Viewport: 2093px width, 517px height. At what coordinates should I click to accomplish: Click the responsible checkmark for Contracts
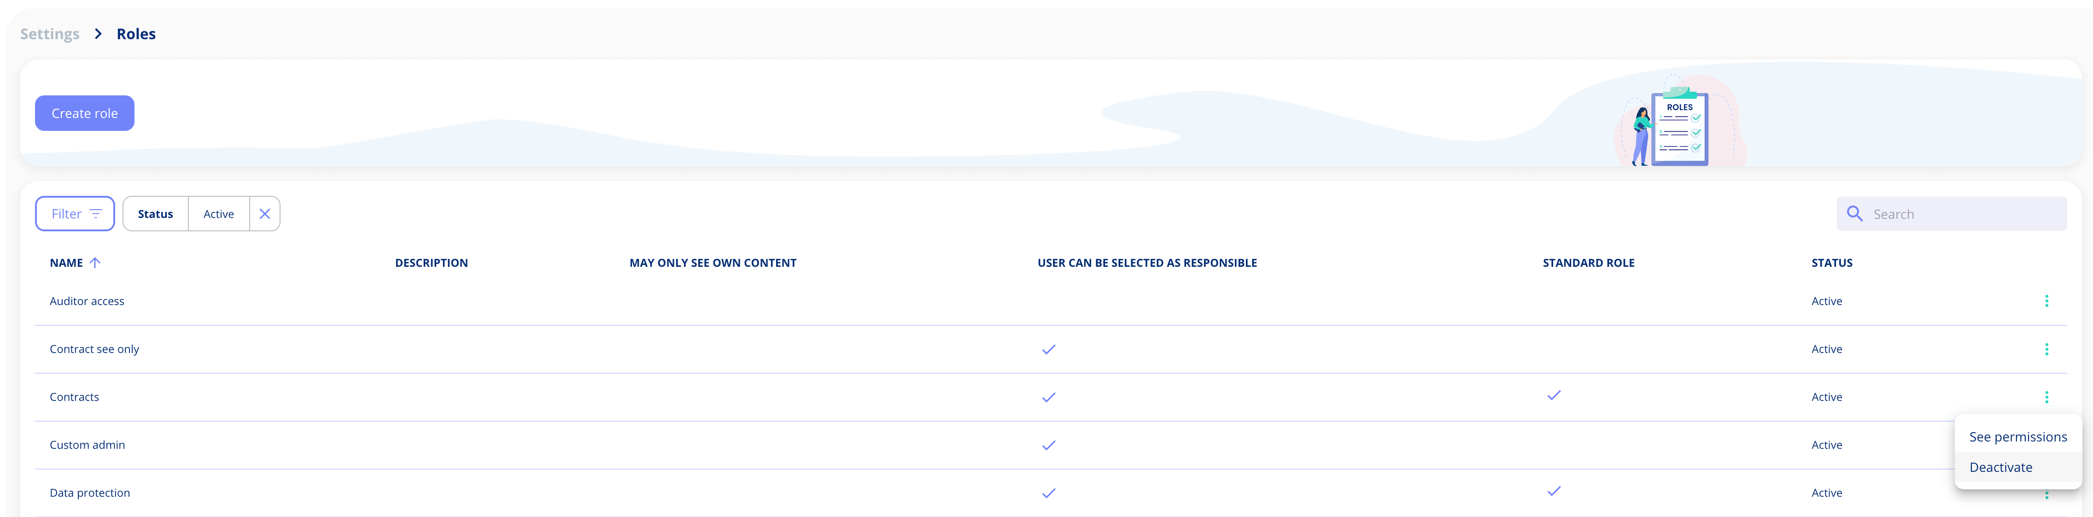click(x=1048, y=398)
